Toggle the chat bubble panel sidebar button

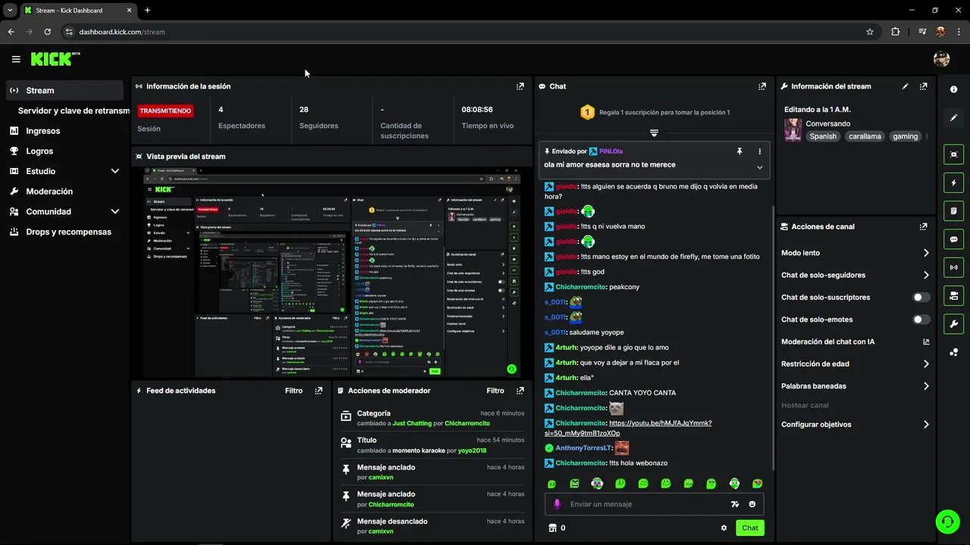(x=953, y=239)
